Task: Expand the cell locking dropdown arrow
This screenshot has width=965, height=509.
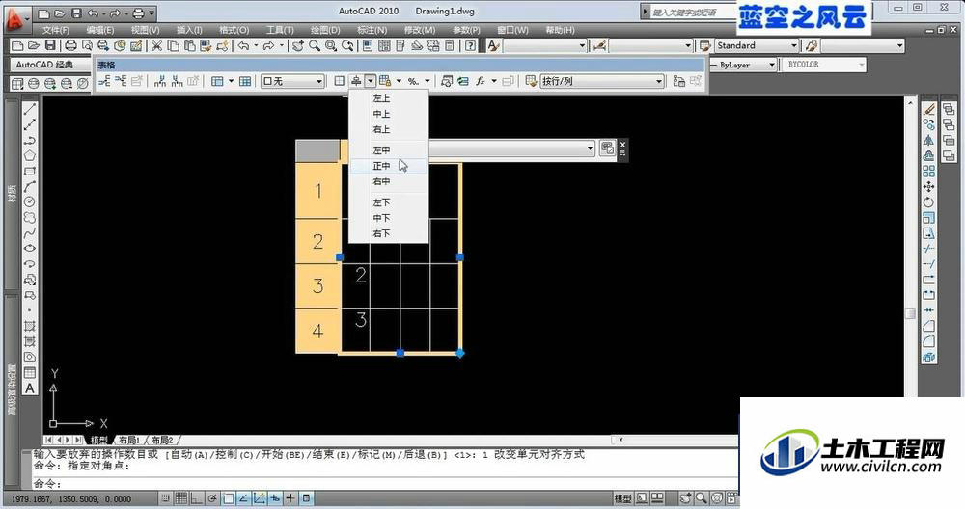Action: (x=399, y=81)
